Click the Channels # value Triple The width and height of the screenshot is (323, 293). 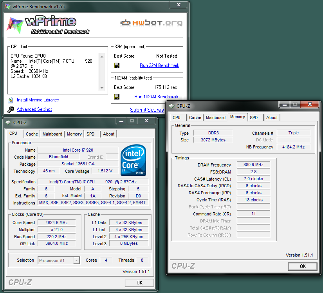[294, 133]
